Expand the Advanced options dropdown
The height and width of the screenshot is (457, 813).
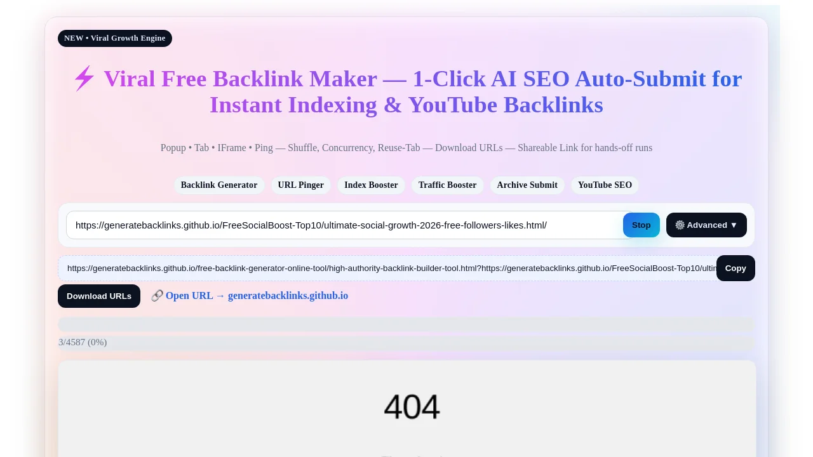pyautogui.click(x=706, y=225)
